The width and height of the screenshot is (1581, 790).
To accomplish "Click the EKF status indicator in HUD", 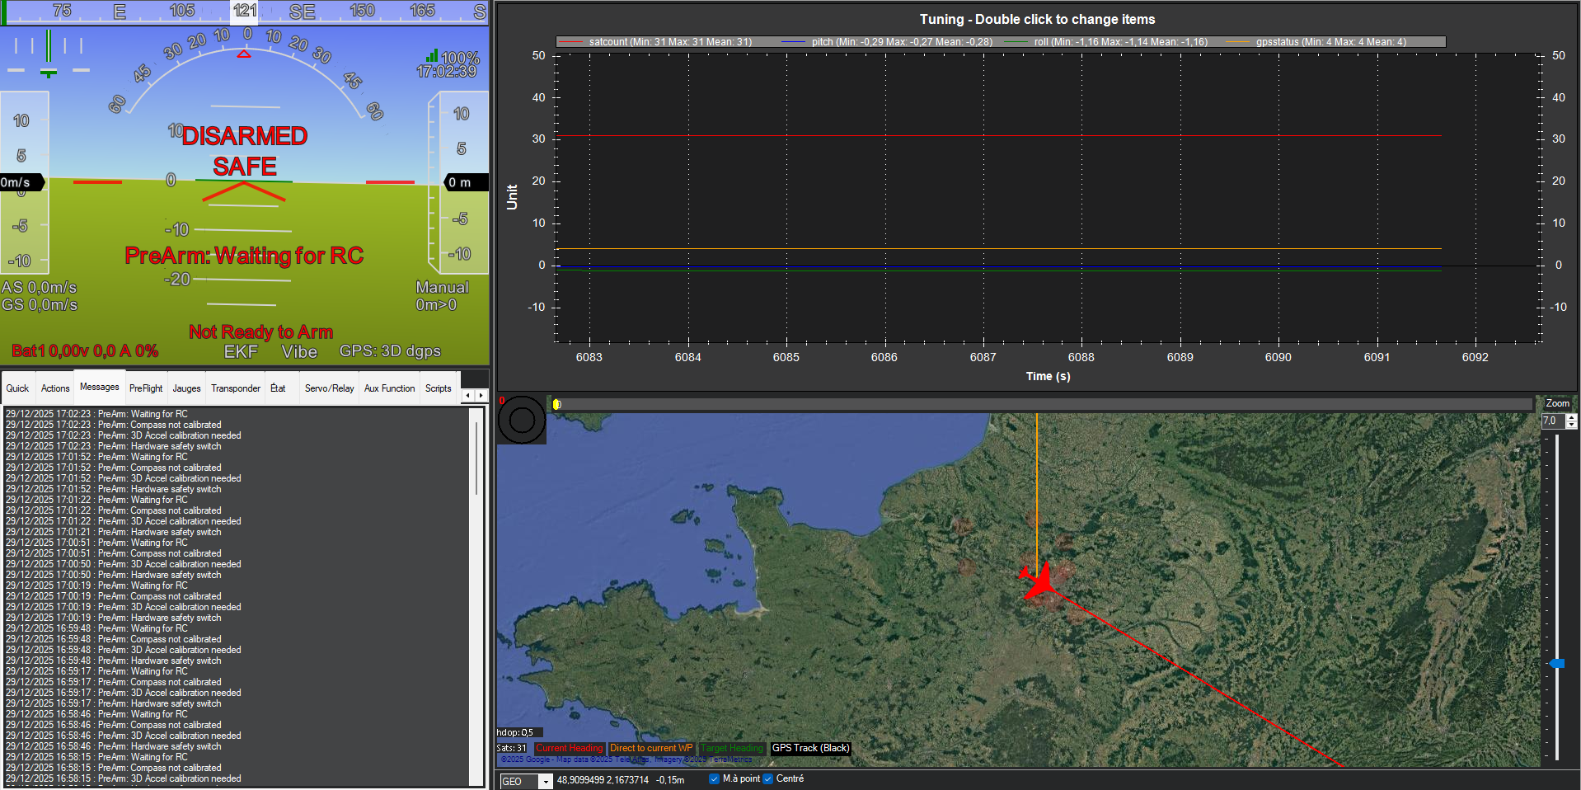I will pyautogui.click(x=241, y=352).
